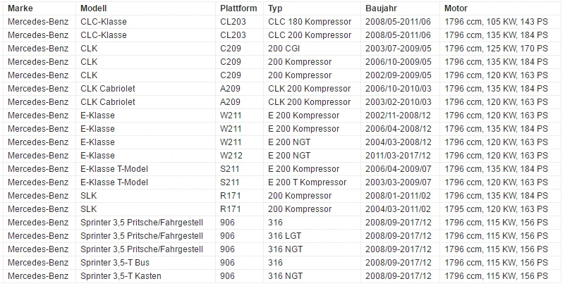The width and height of the screenshot is (565, 286).
Task: Click the 2002/11-2008/12 Baujahr cell
Action: (400, 115)
